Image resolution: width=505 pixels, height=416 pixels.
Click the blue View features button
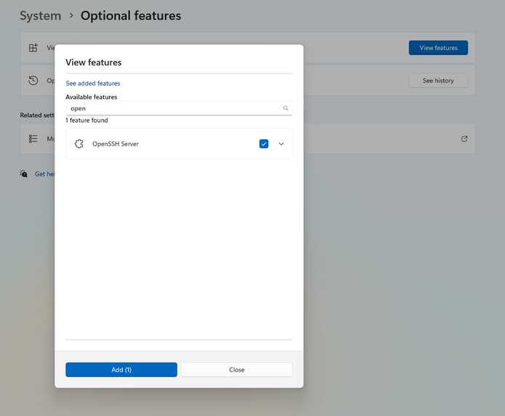[438, 48]
